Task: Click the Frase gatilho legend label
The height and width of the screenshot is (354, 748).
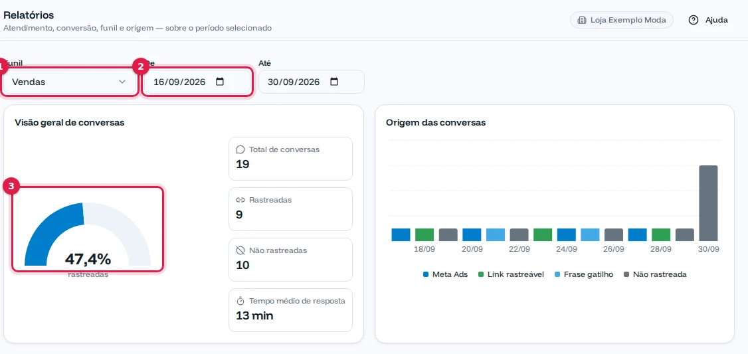Action: (589, 275)
